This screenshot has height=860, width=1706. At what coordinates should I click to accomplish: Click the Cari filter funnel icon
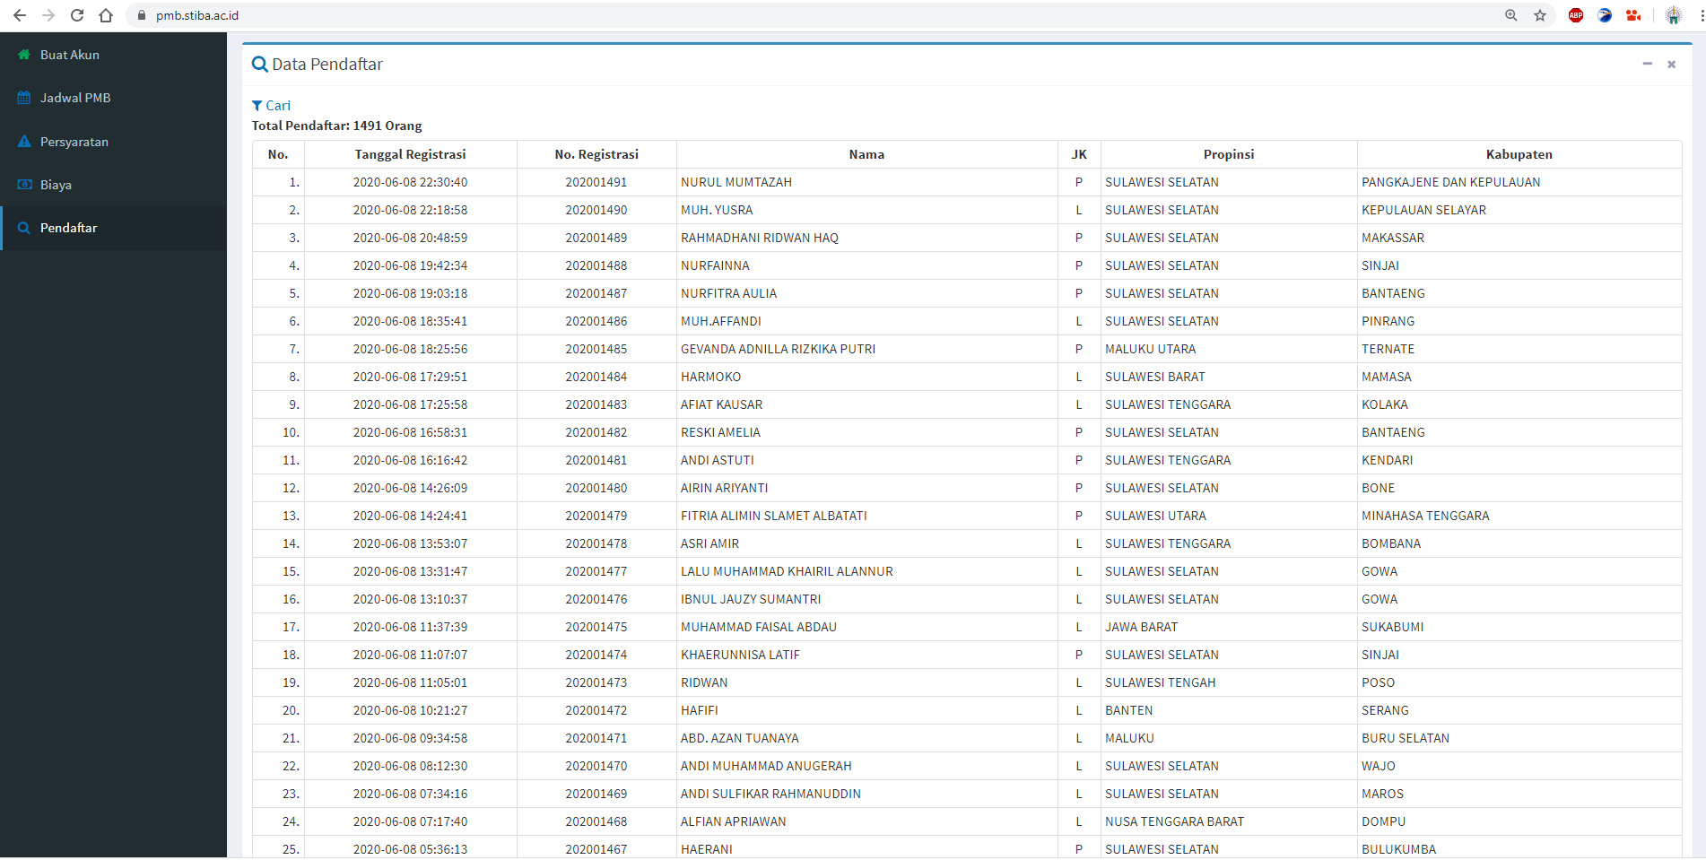(x=257, y=106)
